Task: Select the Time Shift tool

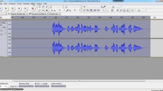Action: [x=43, y=10]
